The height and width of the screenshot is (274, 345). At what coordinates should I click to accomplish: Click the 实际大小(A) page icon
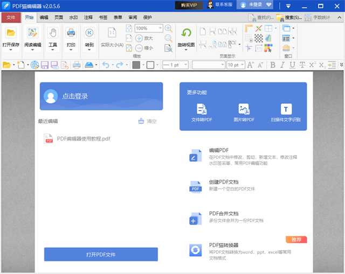[112, 33]
